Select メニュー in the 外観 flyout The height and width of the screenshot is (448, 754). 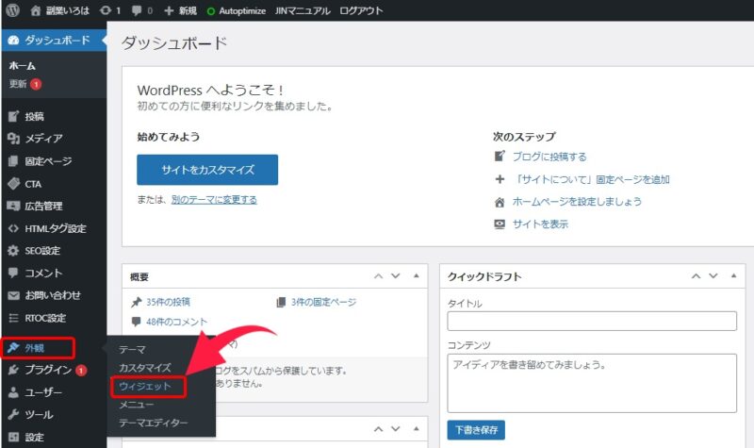[136, 405]
